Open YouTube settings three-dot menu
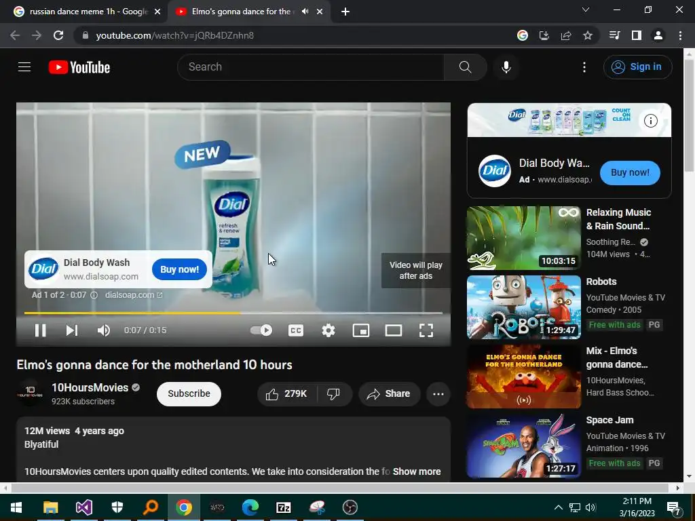The height and width of the screenshot is (521, 695). [584, 67]
